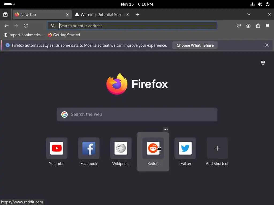Open a new tab with plus button

pos(138,15)
